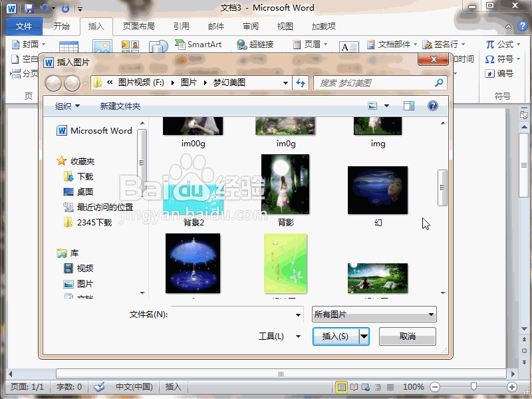Click New Folder (新建文件夹) button
This screenshot has width=532, height=399.
pyautogui.click(x=120, y=106)
